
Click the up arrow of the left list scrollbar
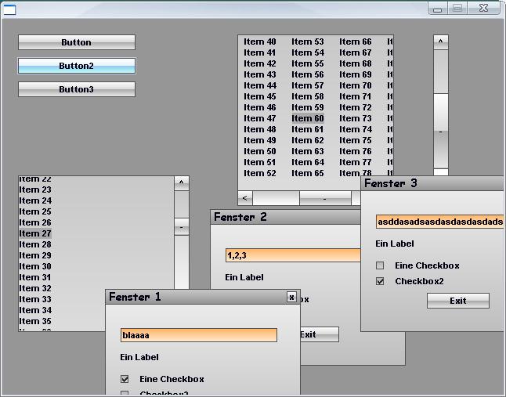point(182,182)
